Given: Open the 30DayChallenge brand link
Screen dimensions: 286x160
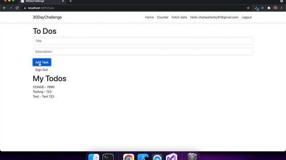Looking at the screenshot, I should [x=47, y=17].
